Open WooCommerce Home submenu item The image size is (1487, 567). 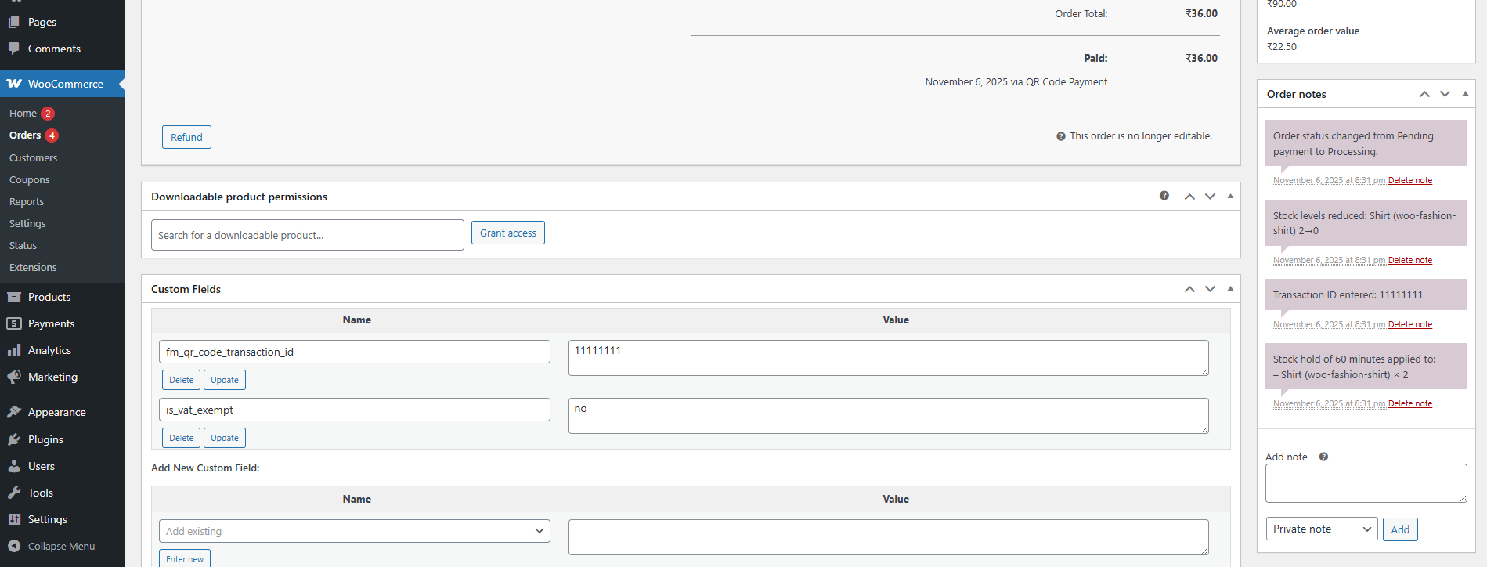tap(23, 114)
